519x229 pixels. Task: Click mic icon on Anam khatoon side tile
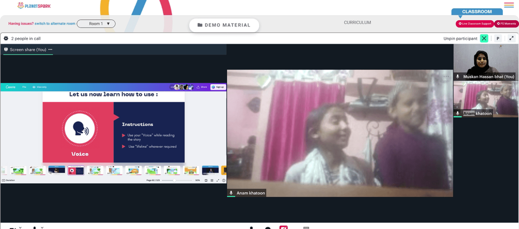[458, 113]
